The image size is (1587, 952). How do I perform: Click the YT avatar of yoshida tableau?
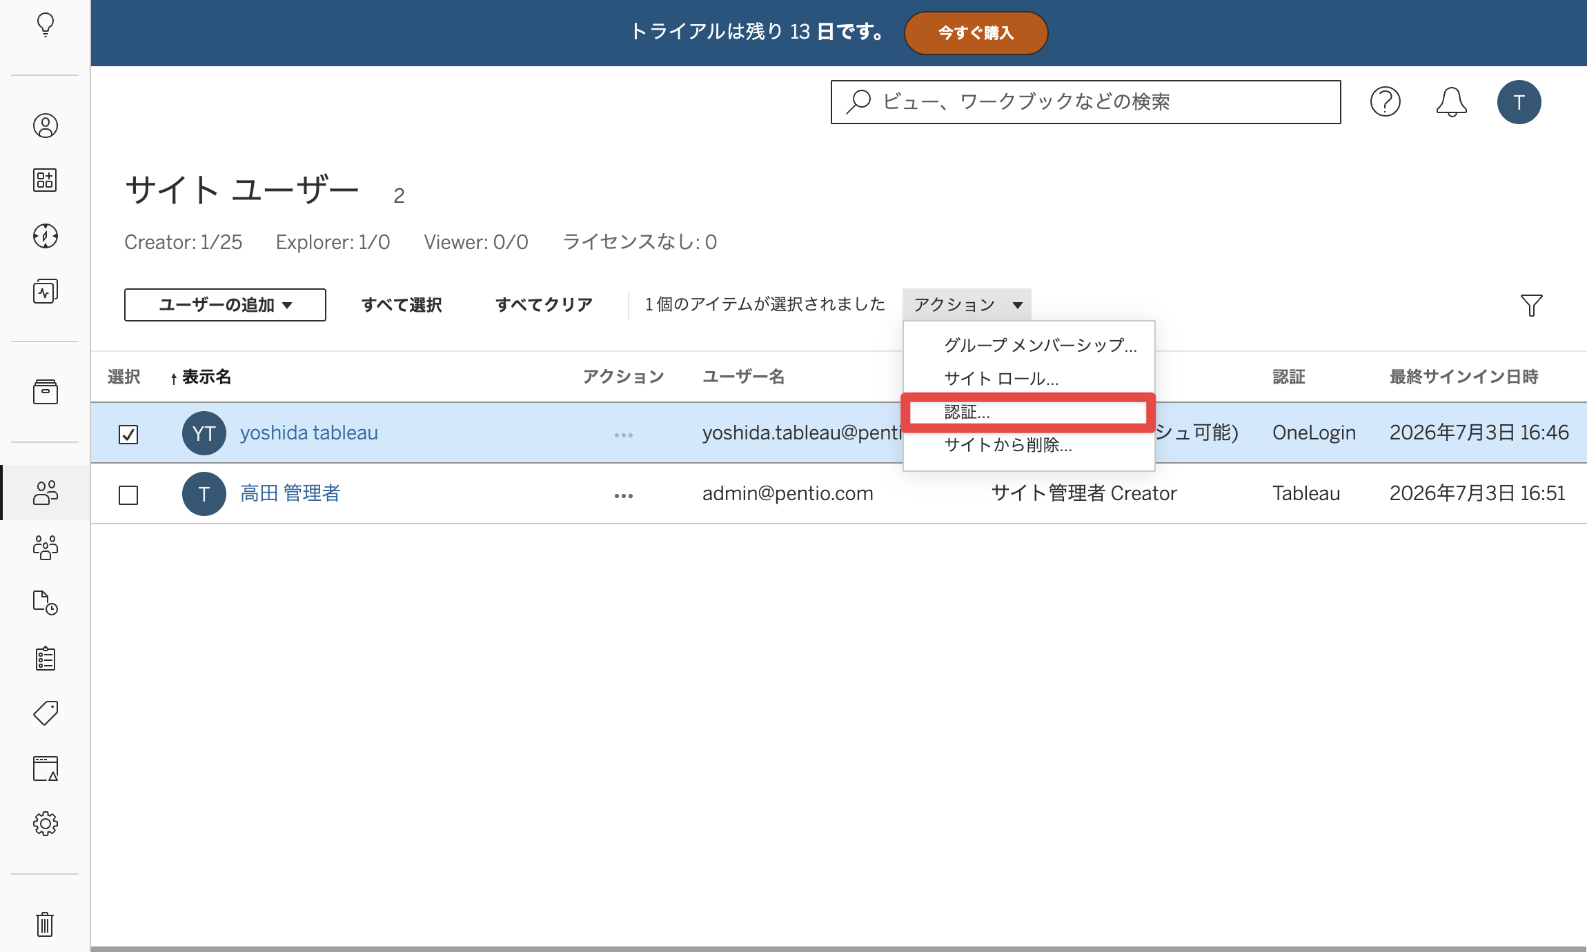click(204, 433)
